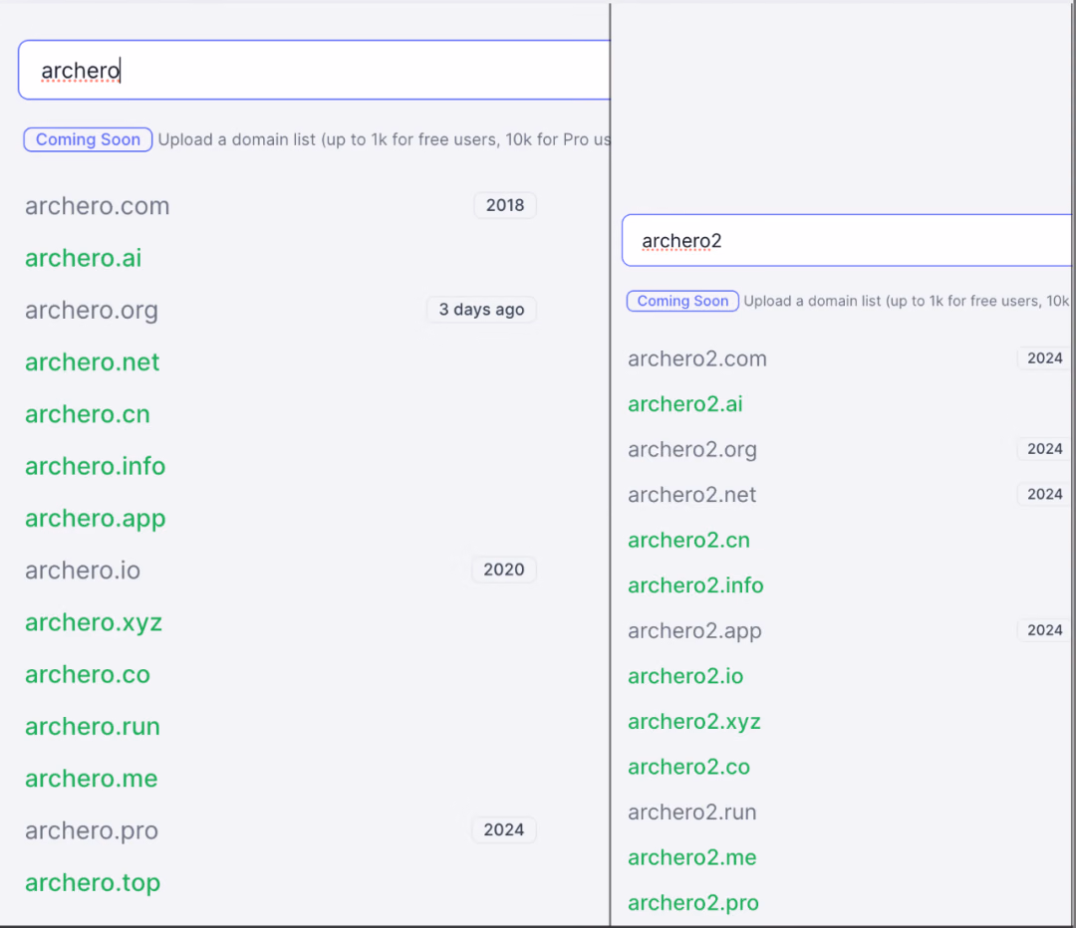Open the available domain archero2.xyz
The height and width of the screenshot is (928, 1076).
(x=694, y=722)
